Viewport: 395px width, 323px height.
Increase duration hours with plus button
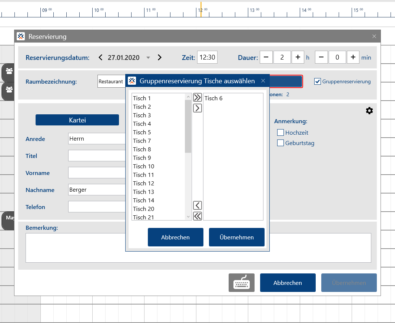(x=298, y=57)
